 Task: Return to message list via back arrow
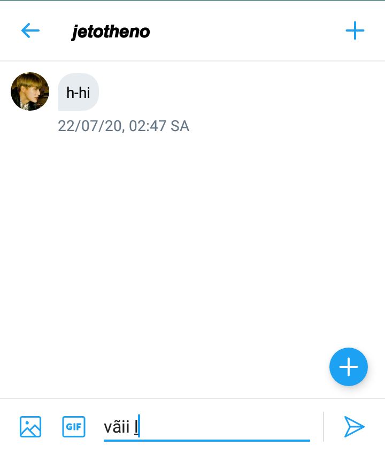(x=30, y=30)
